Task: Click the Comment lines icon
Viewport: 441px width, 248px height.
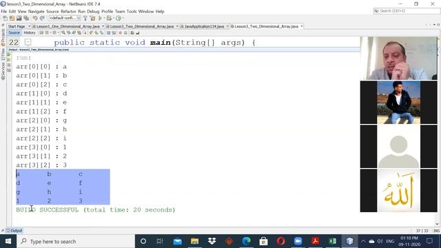Action: [132, 33]
